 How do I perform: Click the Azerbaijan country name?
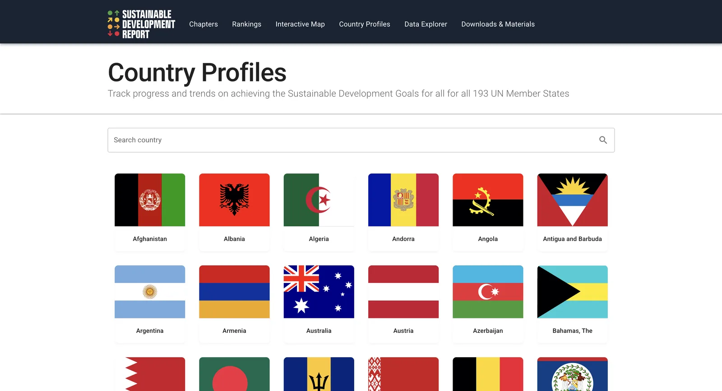tap(488, 331)
